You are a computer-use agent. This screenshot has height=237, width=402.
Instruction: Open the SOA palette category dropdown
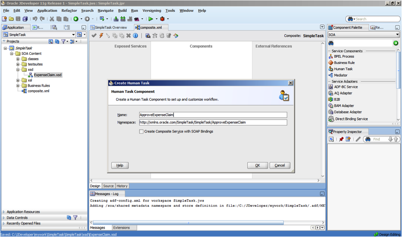pos(397,35)
